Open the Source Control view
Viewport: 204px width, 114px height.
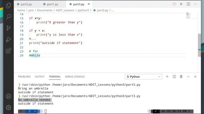[x=9, y=28]
